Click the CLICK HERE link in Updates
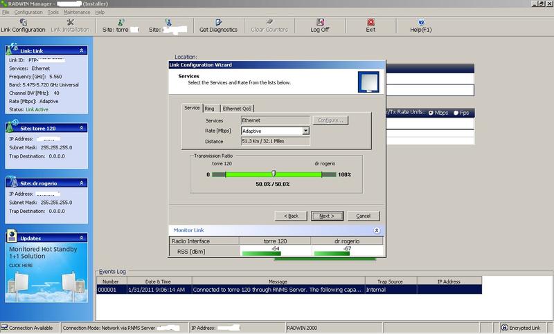The width and height of the screenshot is (554, 334). (21, 266)
